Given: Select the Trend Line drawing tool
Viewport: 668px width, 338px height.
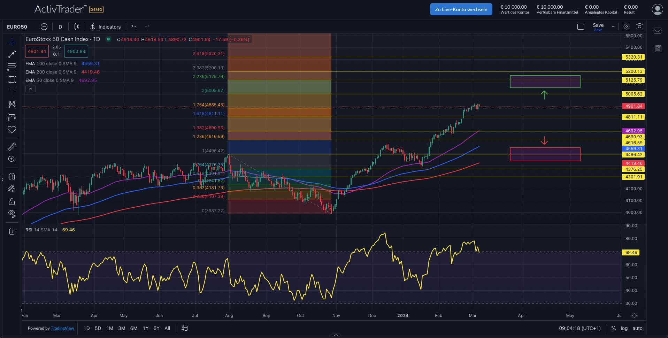Looking at the screenshot, I should tap(12, 54).
